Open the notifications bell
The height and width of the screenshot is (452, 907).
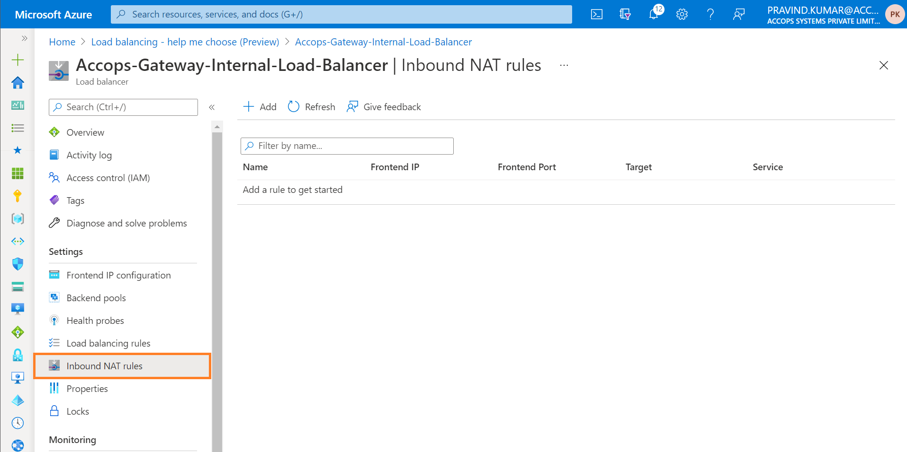[x=655, y=13]
